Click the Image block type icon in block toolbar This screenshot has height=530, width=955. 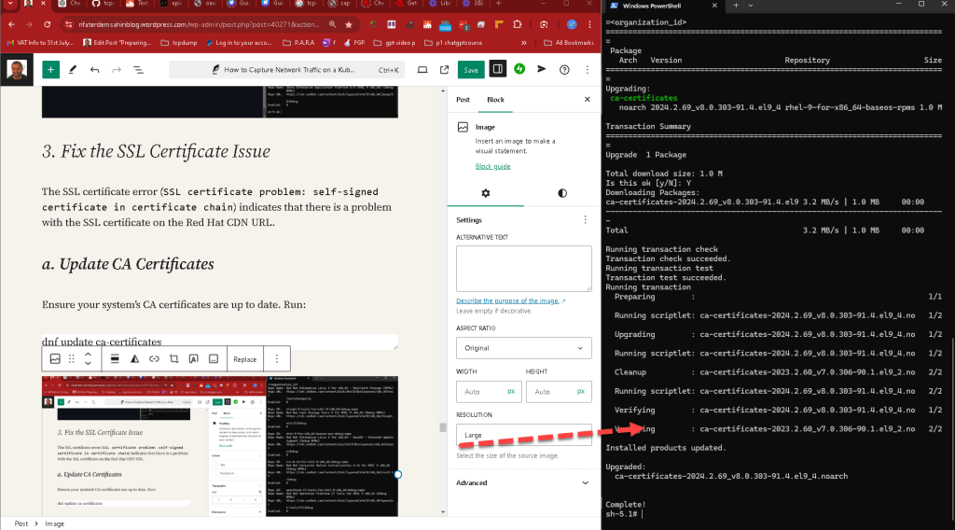55,359
